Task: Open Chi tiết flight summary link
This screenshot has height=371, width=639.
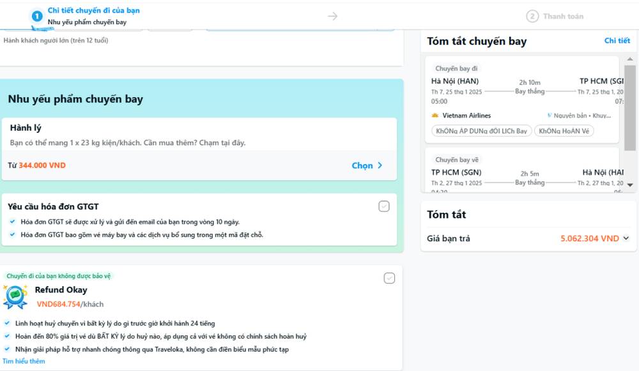Action: (x=617, y=41)
